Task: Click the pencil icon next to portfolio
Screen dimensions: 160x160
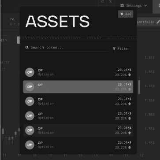Action: coord(158,22)
